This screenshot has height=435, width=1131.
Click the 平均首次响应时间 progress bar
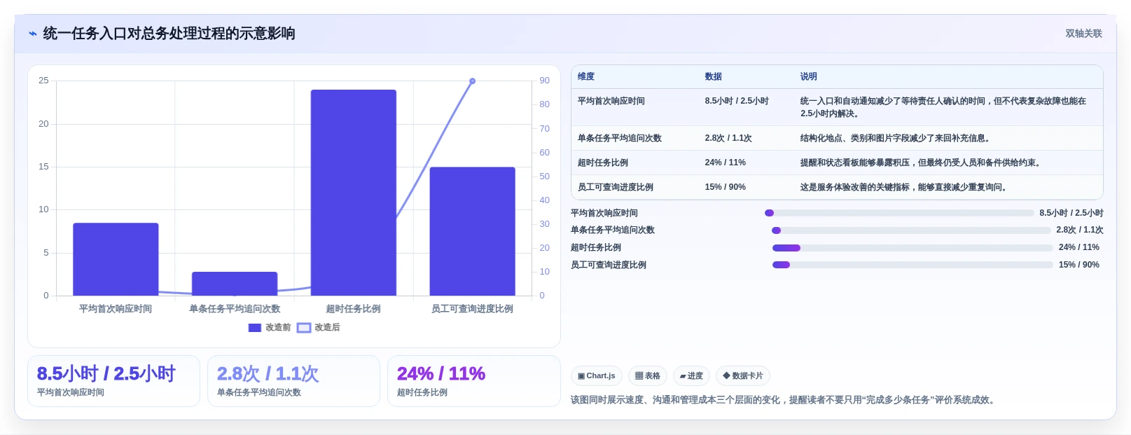899,213
